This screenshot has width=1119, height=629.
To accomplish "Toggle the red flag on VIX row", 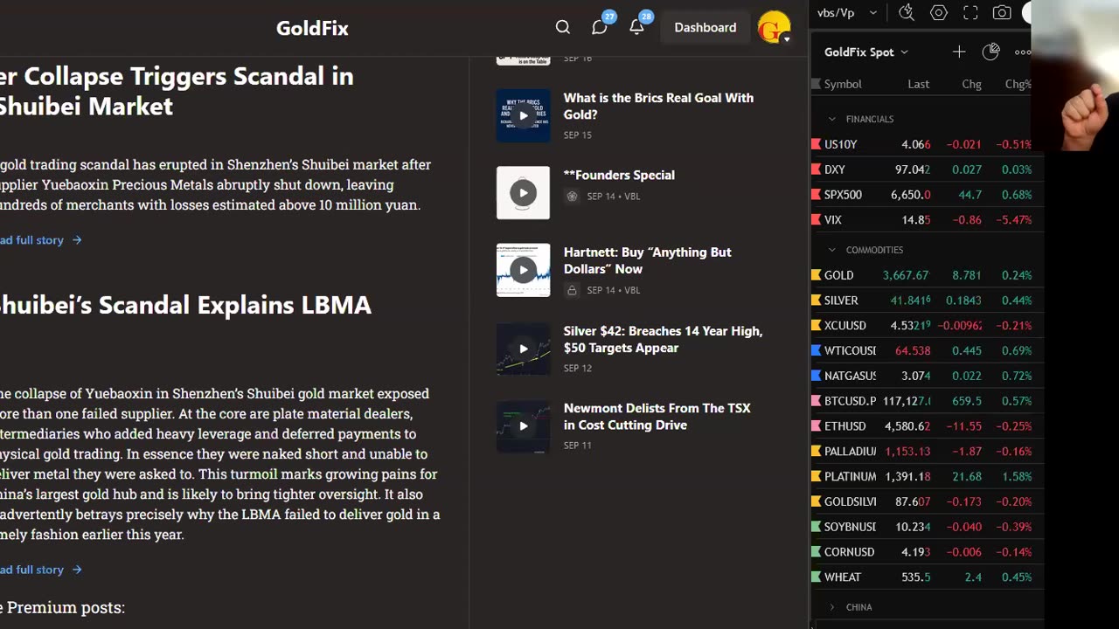I will (x=817, y=220).
